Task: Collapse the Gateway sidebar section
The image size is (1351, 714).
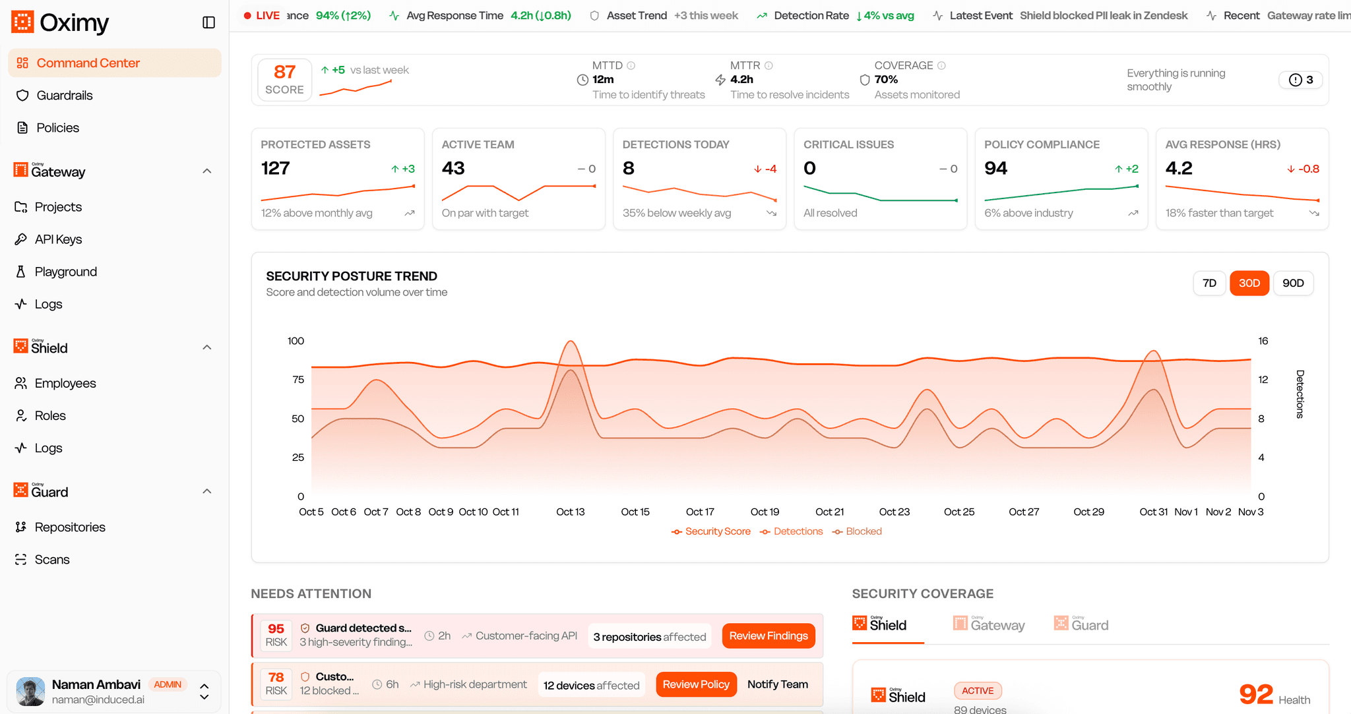Action: [x=207, y=171]
